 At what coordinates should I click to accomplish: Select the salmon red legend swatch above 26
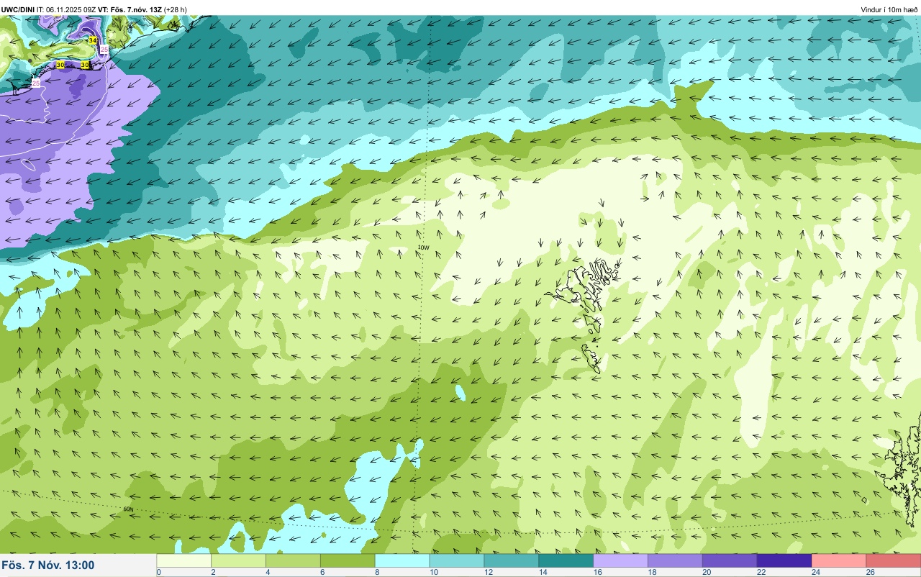893,560
